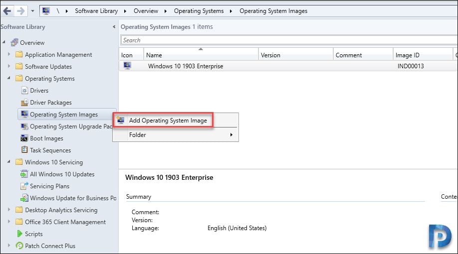Click All Windows 10 Updates icon
The height and width of the screenshot is (254, 458).
[24, 174]
